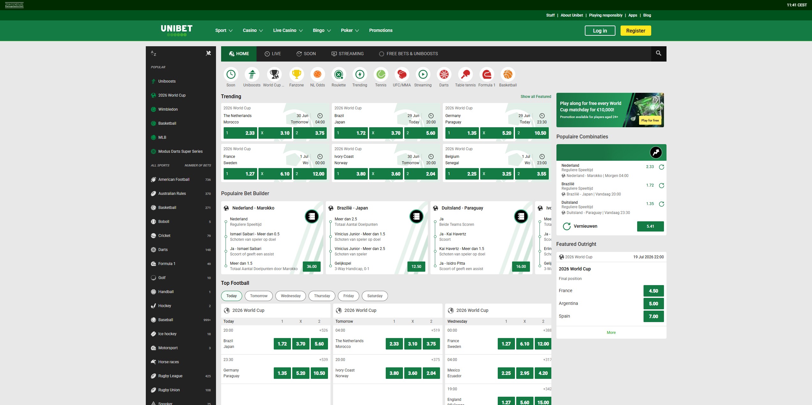Toggle Netherlands win odds 2.33 in Trending

[240, 133]
